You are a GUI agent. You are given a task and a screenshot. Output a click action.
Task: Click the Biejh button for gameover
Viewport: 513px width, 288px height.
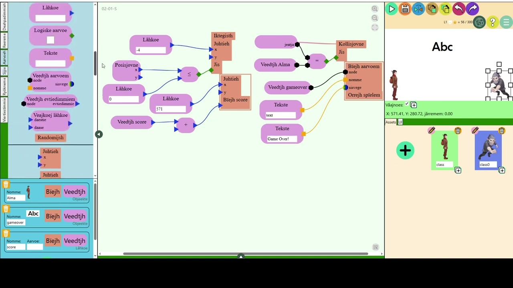pyautogui.click(x=53, y=216)
